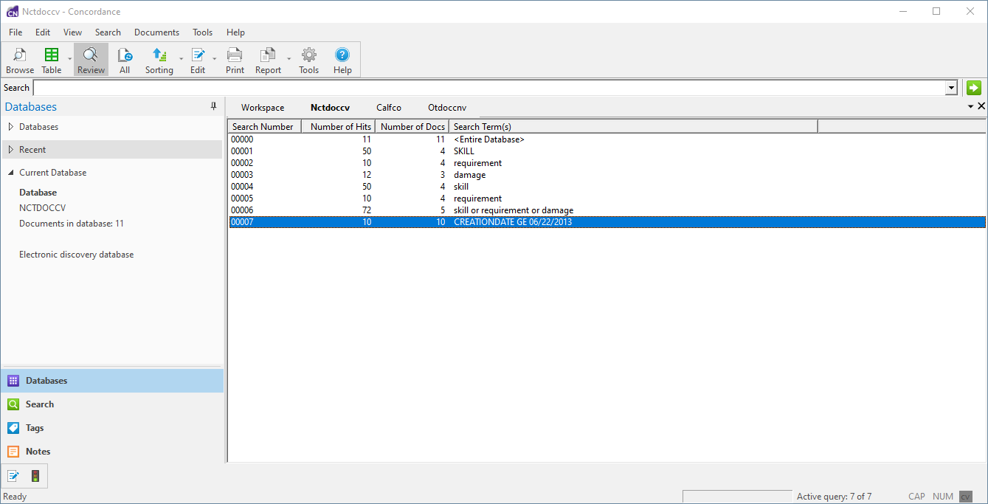This screenshot has height=504, width=988.
Task: Open the Help menu
Action: (x=236, y=32)
